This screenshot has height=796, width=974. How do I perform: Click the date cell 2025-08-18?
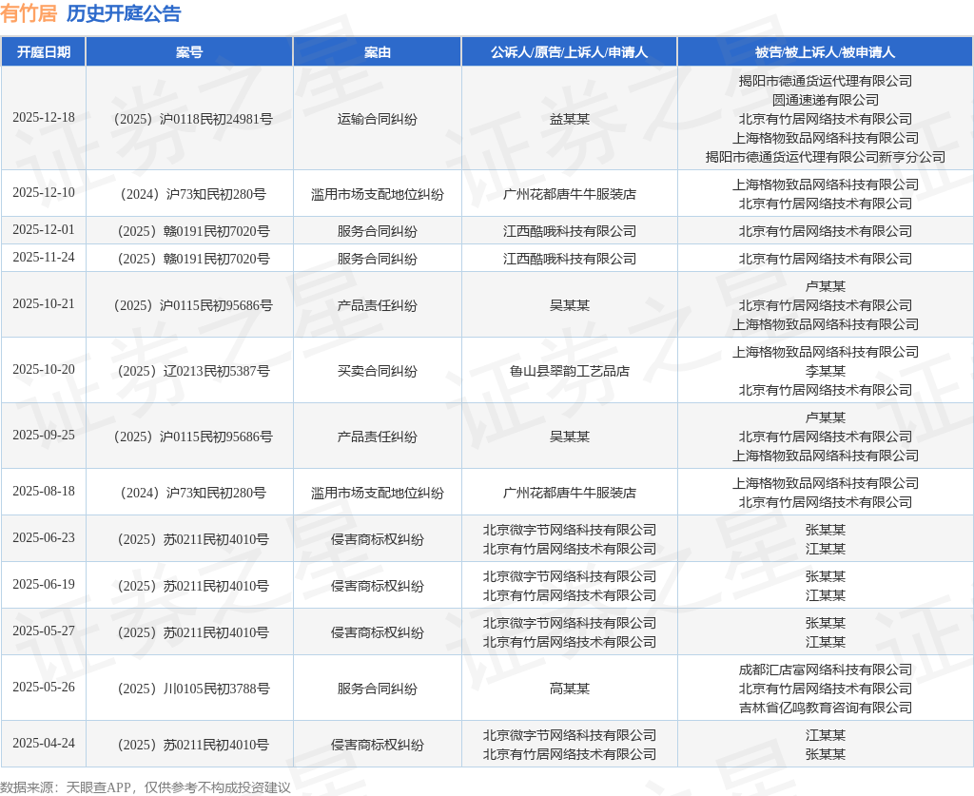tap(44, 491)
